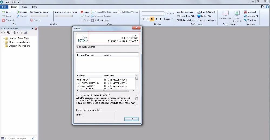Open the Call Flow Viewer
Viewport: 270px width, 140px height.
(x=128, y=12)
